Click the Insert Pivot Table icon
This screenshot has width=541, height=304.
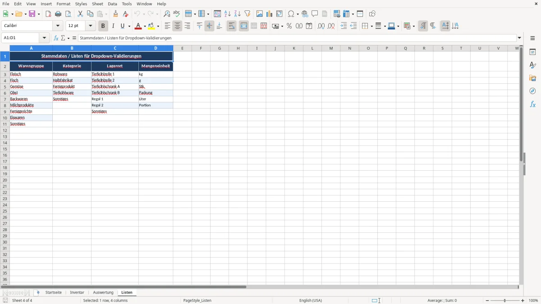(x=279, y=14)
